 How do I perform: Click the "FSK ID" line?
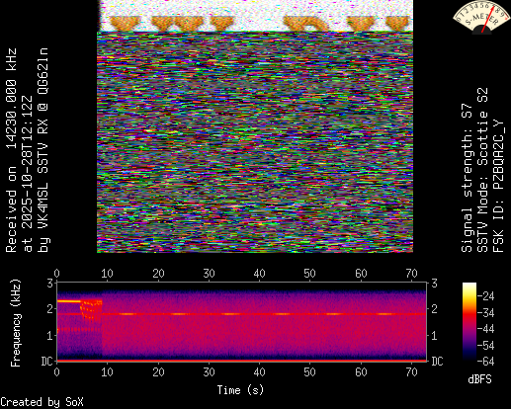499,186
